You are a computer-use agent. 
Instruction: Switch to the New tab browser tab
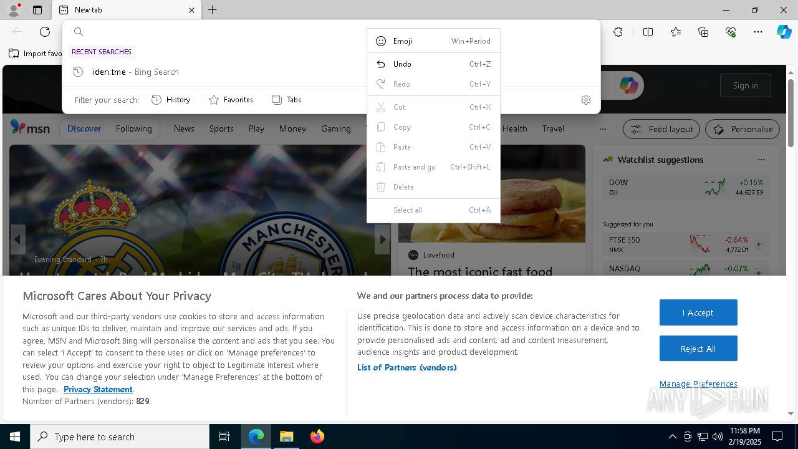click(x=127, y=10)
